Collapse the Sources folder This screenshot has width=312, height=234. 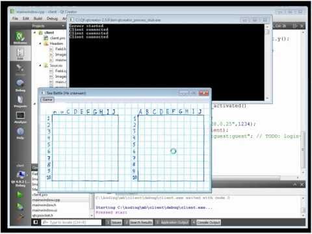click(40, 66)
